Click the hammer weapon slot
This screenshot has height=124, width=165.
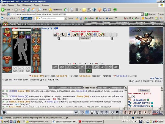pyautogui.click(x=7, y=48)
